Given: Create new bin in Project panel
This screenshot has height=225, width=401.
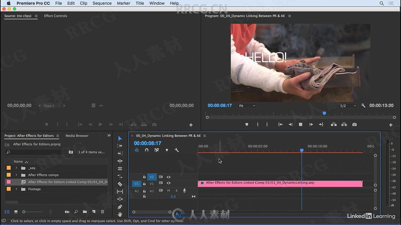Looking at the screenshot, I should pos(85,212).
